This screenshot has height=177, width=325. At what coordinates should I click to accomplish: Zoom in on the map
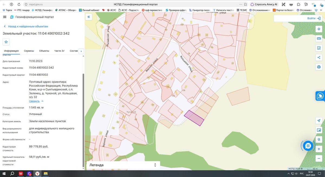(319, 149)
